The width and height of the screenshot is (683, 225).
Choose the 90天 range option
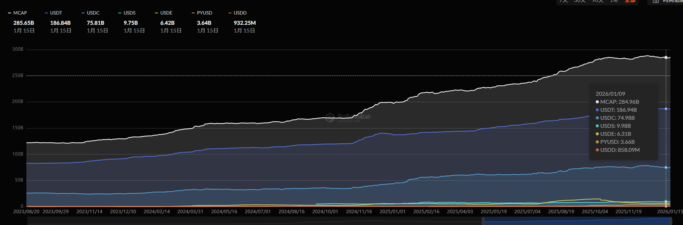598,2
